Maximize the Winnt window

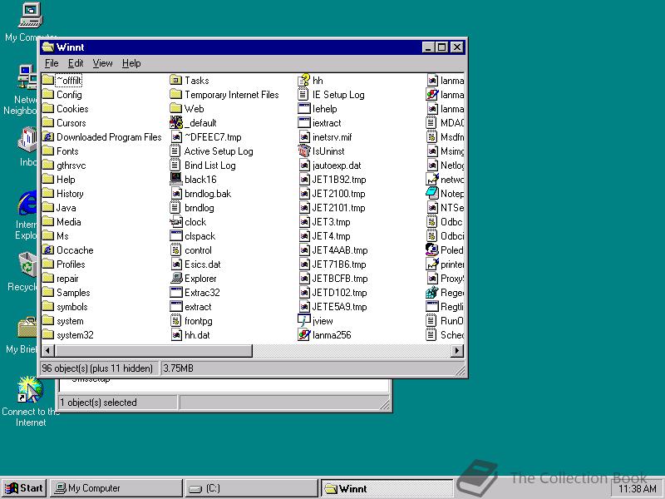[441, 47]
